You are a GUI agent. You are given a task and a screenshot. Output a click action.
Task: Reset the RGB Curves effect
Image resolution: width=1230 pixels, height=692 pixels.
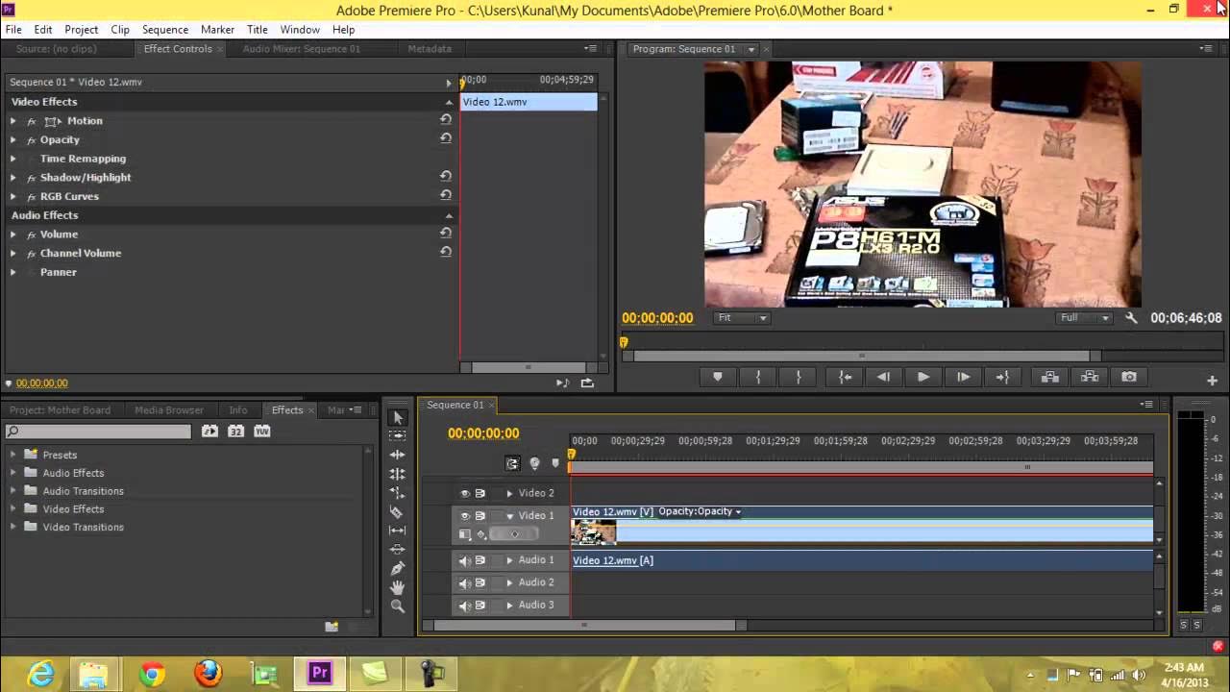446,195
